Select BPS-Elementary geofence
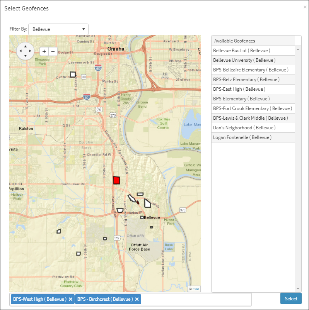309x310 pixels. pos(253,99)
